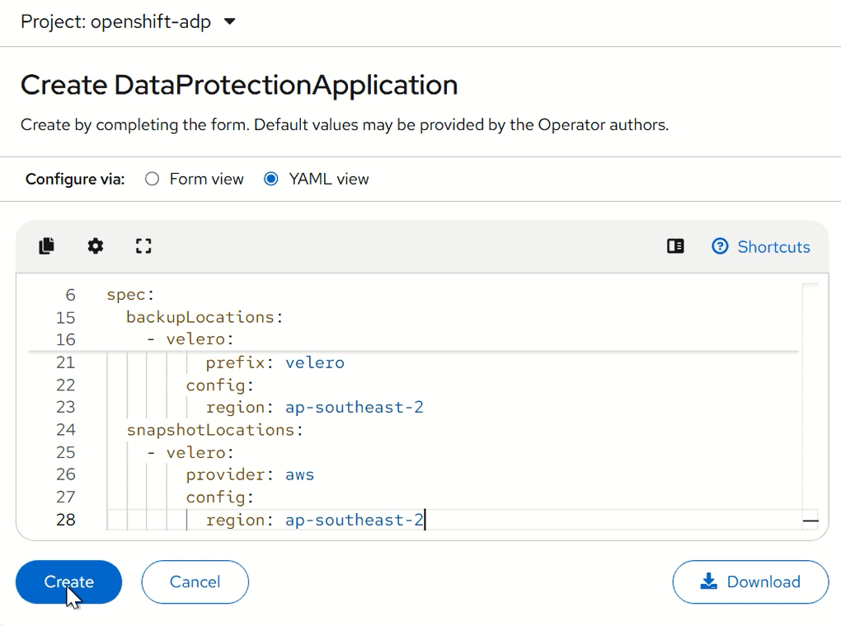Open the Project: openshift-adp dropdown

[128, 22]
